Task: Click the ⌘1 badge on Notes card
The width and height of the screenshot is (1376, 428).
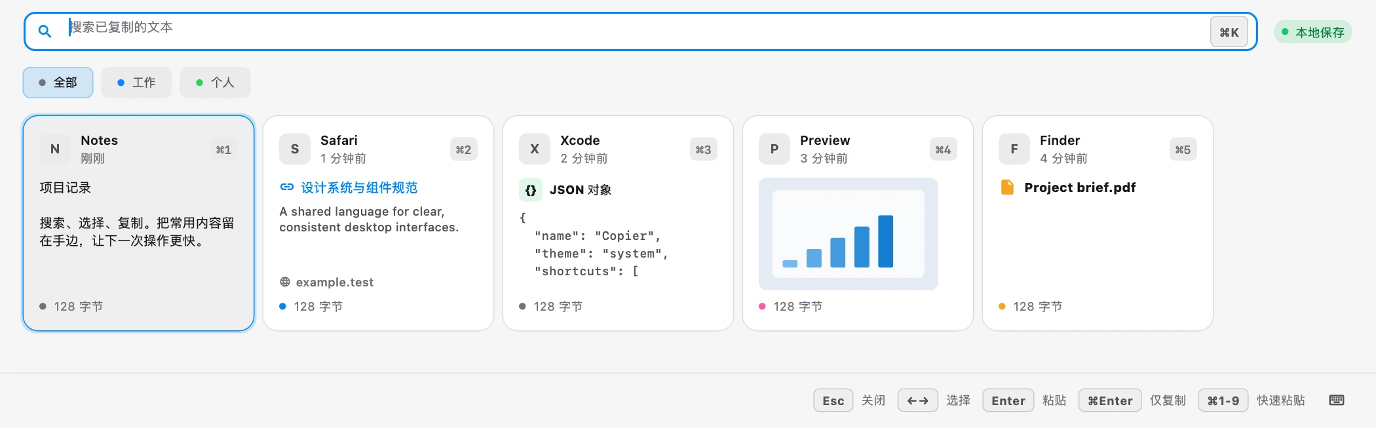Action: pos(223,150)
